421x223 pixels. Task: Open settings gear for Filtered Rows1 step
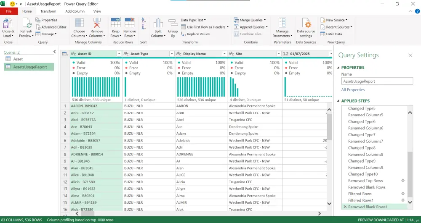(x=403, y=200)
